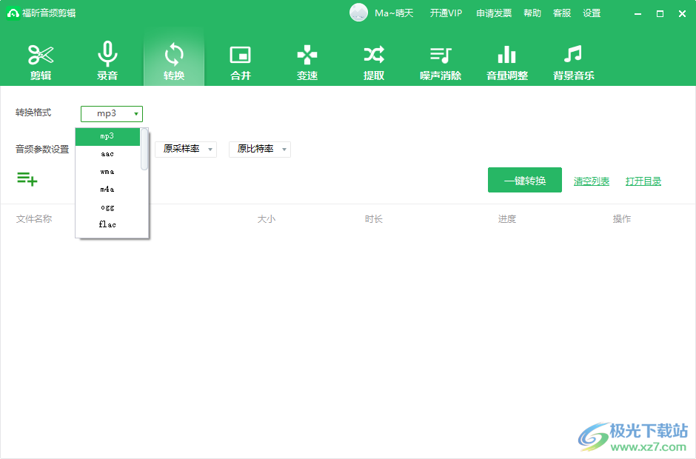Click the 福昕音频剪辑 app logo
The image size is (696, 459).
[x=13, y=13]
